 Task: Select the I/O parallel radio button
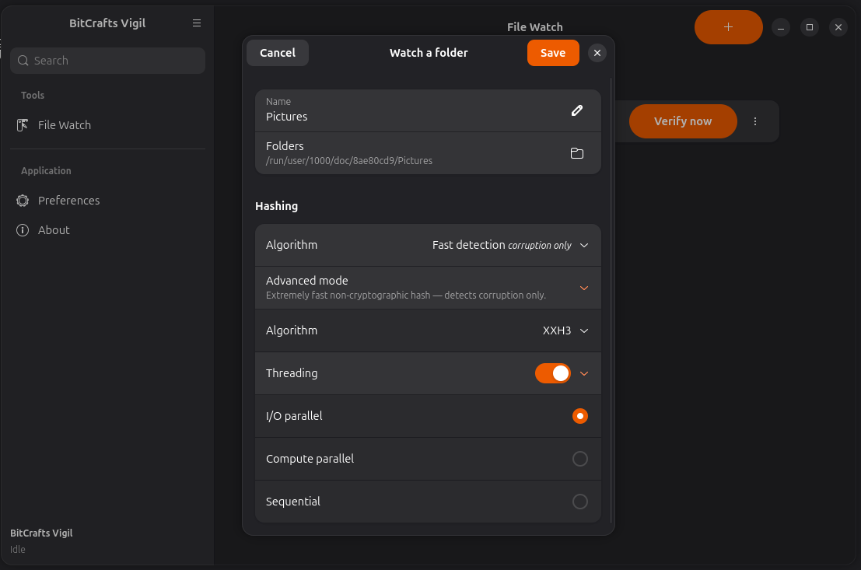(580, 416)
